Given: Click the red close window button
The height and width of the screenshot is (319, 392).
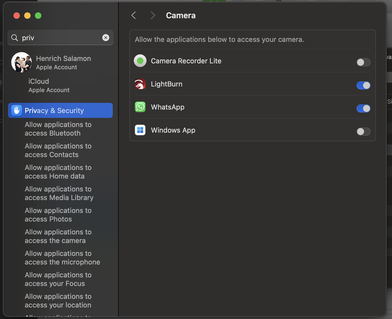Looking at the screenshot, I should (x=17, y=16).
